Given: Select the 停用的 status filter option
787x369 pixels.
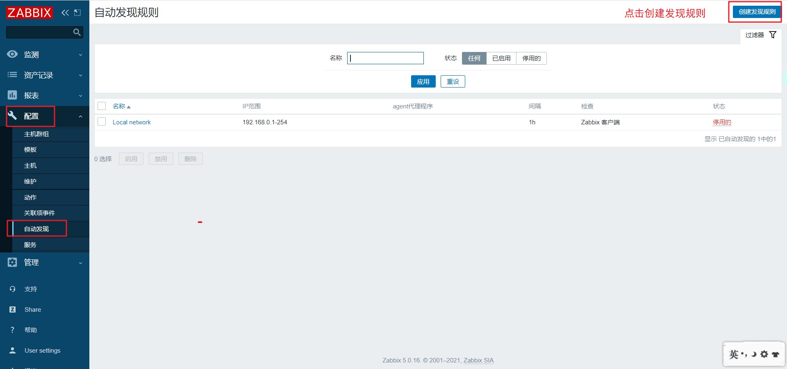Looking at the screenshot, I should pyautogui.click(x=532, y=59).
